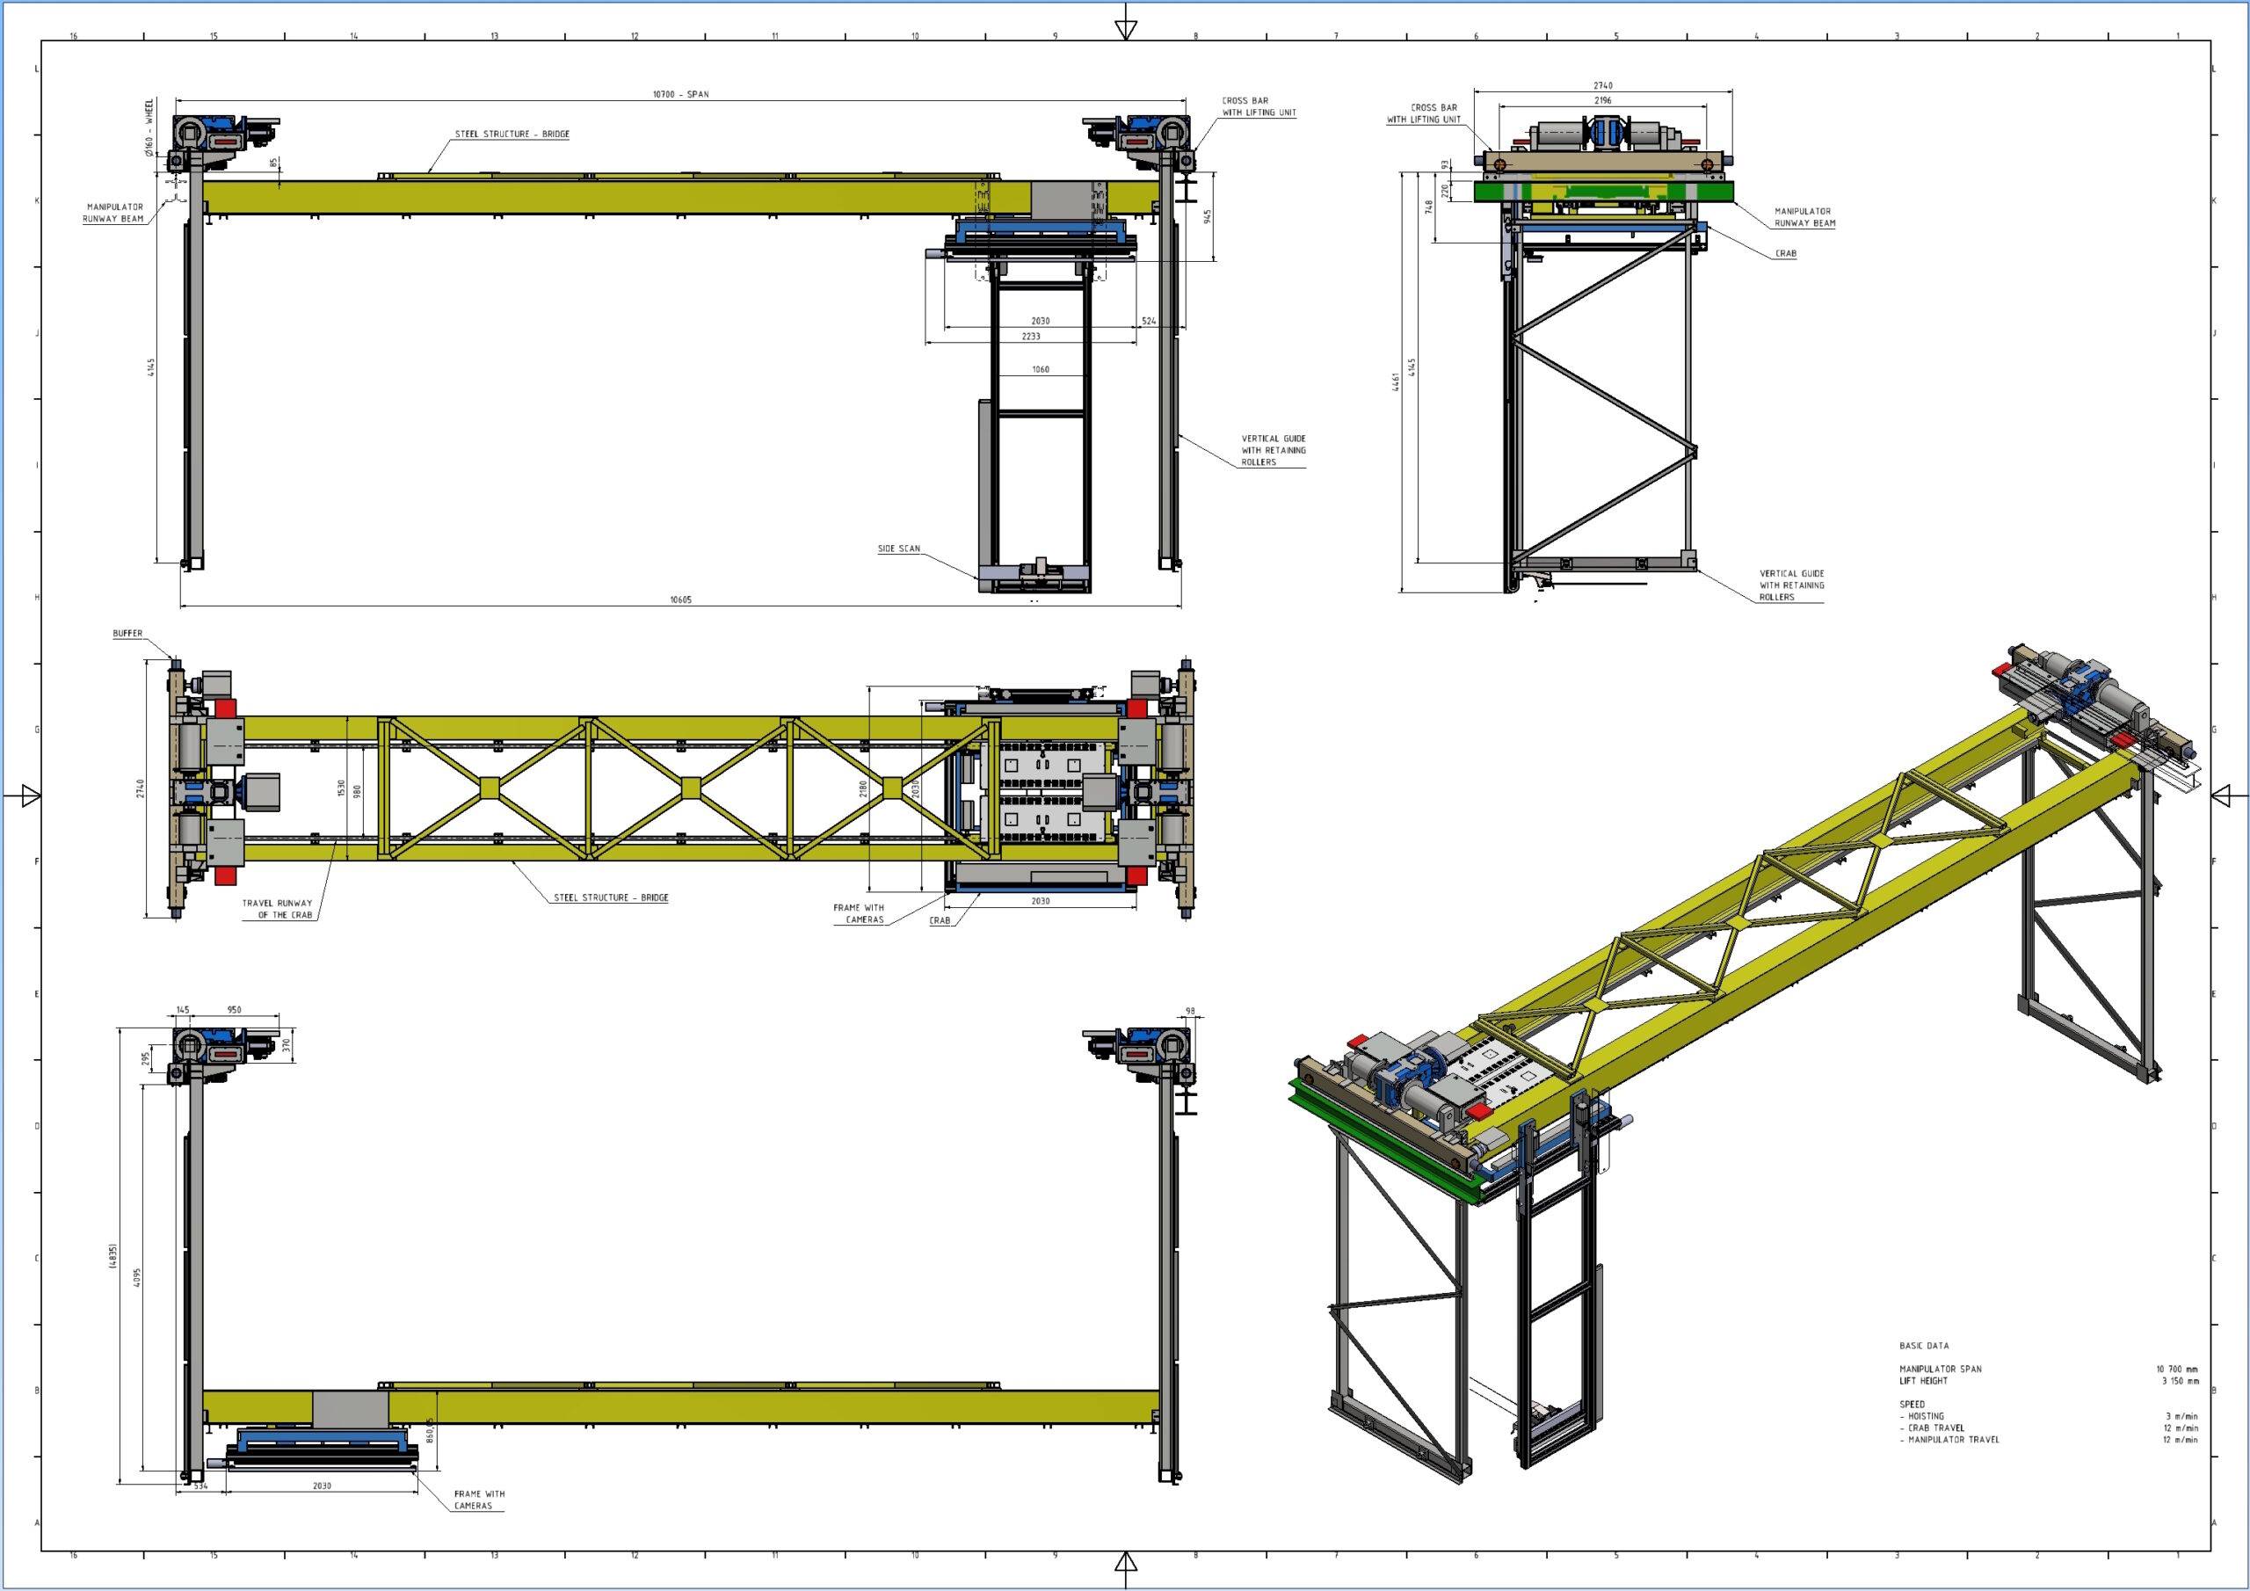Click the HOISTING speed entry

point(1925,1416)
